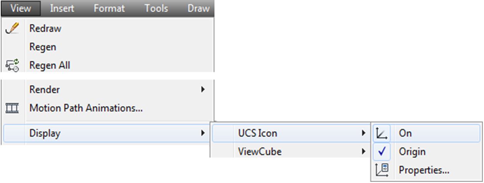Open the View menu

click(21, 8)
